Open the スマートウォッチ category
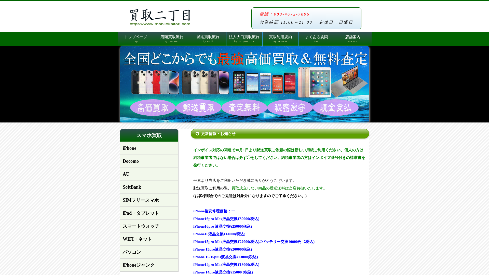 coord(149,226)
